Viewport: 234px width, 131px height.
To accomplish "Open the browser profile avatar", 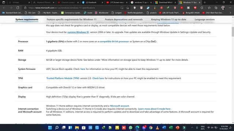I will 223,8.
